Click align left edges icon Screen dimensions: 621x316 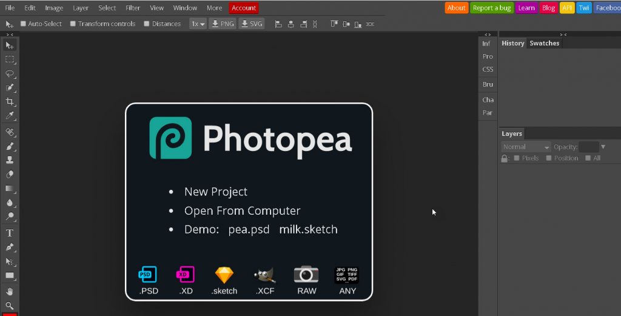pyautogui.click(x=278, y=24)
